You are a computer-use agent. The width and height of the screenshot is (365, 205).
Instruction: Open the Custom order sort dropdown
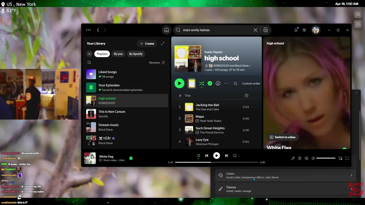tap(251, 83)
